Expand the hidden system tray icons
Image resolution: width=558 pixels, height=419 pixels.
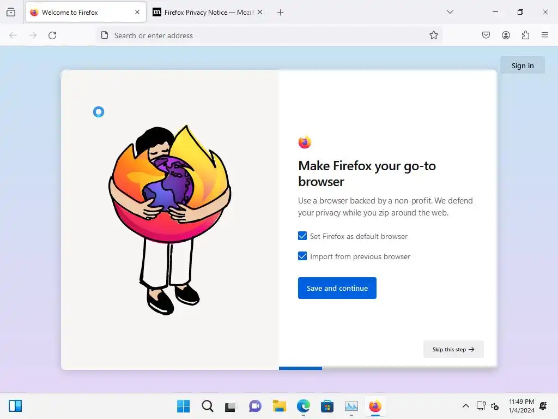point(465,406)
